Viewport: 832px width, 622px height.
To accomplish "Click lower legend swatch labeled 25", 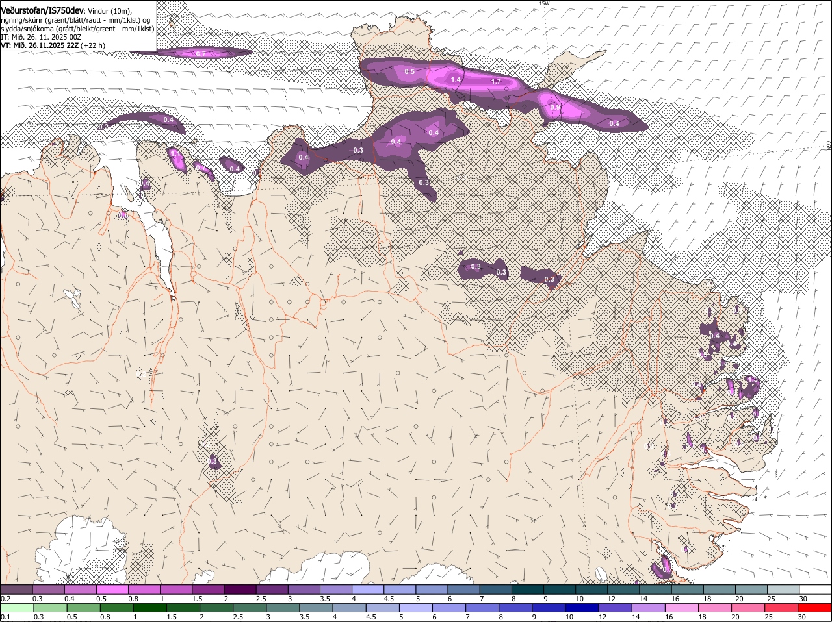I will [782, 608].
